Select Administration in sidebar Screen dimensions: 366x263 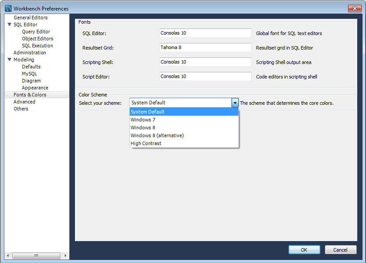pyautogui.click(x=30, y=53)
